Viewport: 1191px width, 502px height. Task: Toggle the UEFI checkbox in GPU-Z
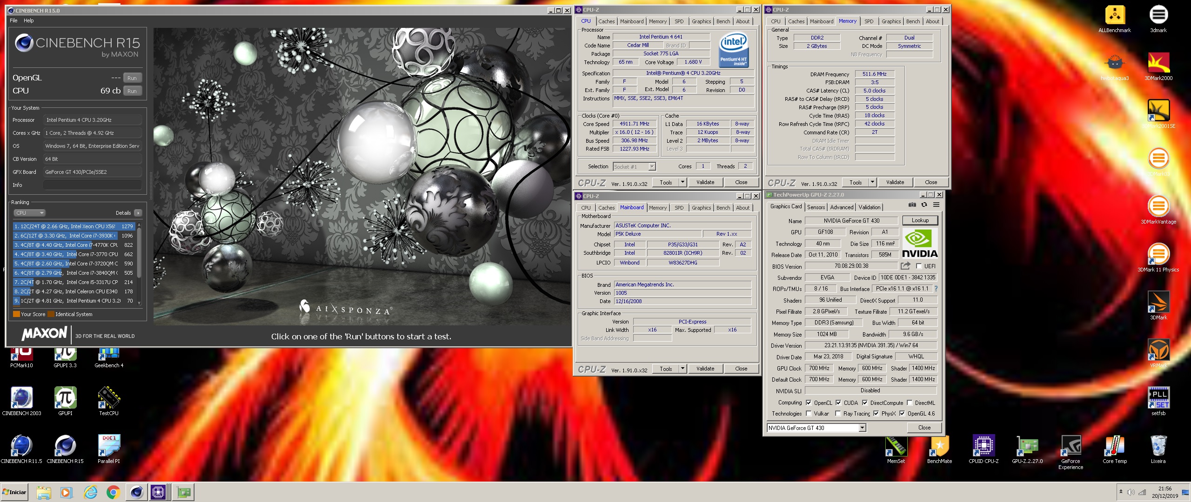pyautogui.click(x=919, y=266)
